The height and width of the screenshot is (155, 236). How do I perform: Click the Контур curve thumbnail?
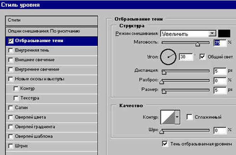click(168, 117)
